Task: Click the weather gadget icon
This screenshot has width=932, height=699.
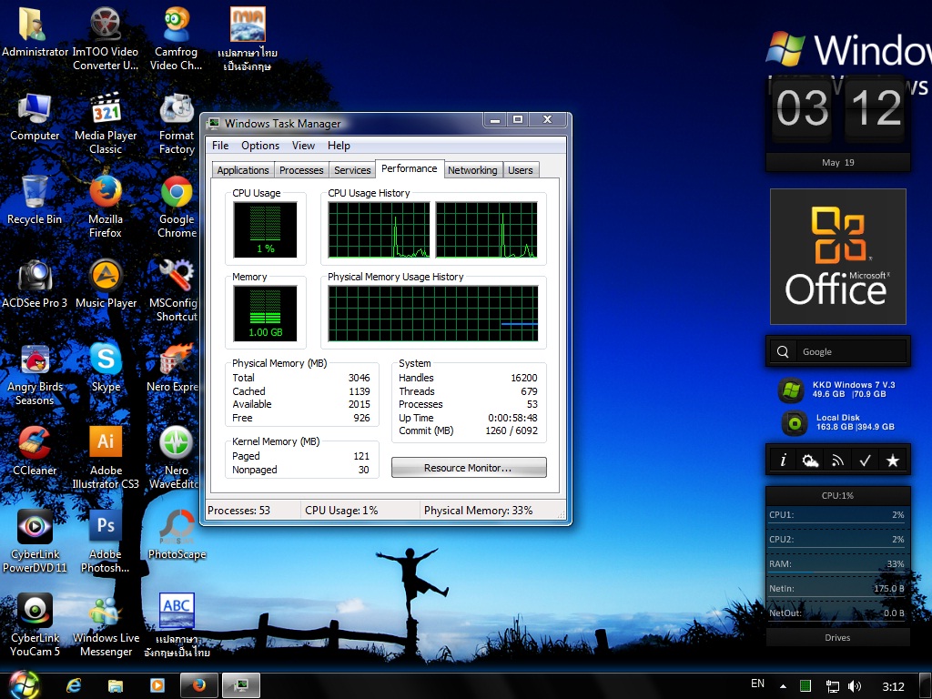Action: coord(810,461)
